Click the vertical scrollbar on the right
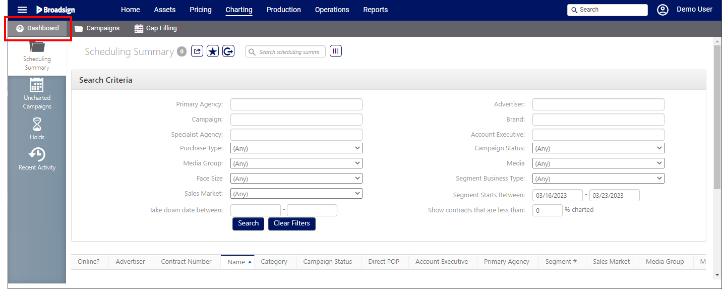 click(x=717, y=117)
